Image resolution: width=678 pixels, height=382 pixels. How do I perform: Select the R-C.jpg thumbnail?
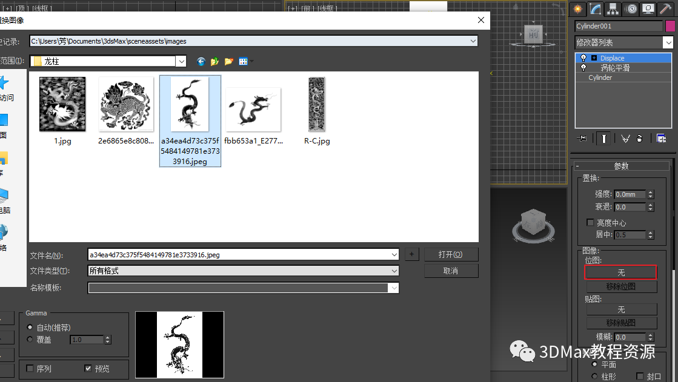coord(316,104)
